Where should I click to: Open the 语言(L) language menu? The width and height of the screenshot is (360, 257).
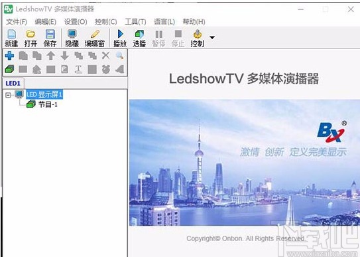tap(164, 22)
